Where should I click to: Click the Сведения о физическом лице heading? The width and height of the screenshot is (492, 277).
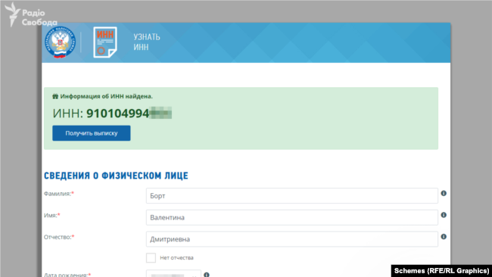(x=116, y=176)
